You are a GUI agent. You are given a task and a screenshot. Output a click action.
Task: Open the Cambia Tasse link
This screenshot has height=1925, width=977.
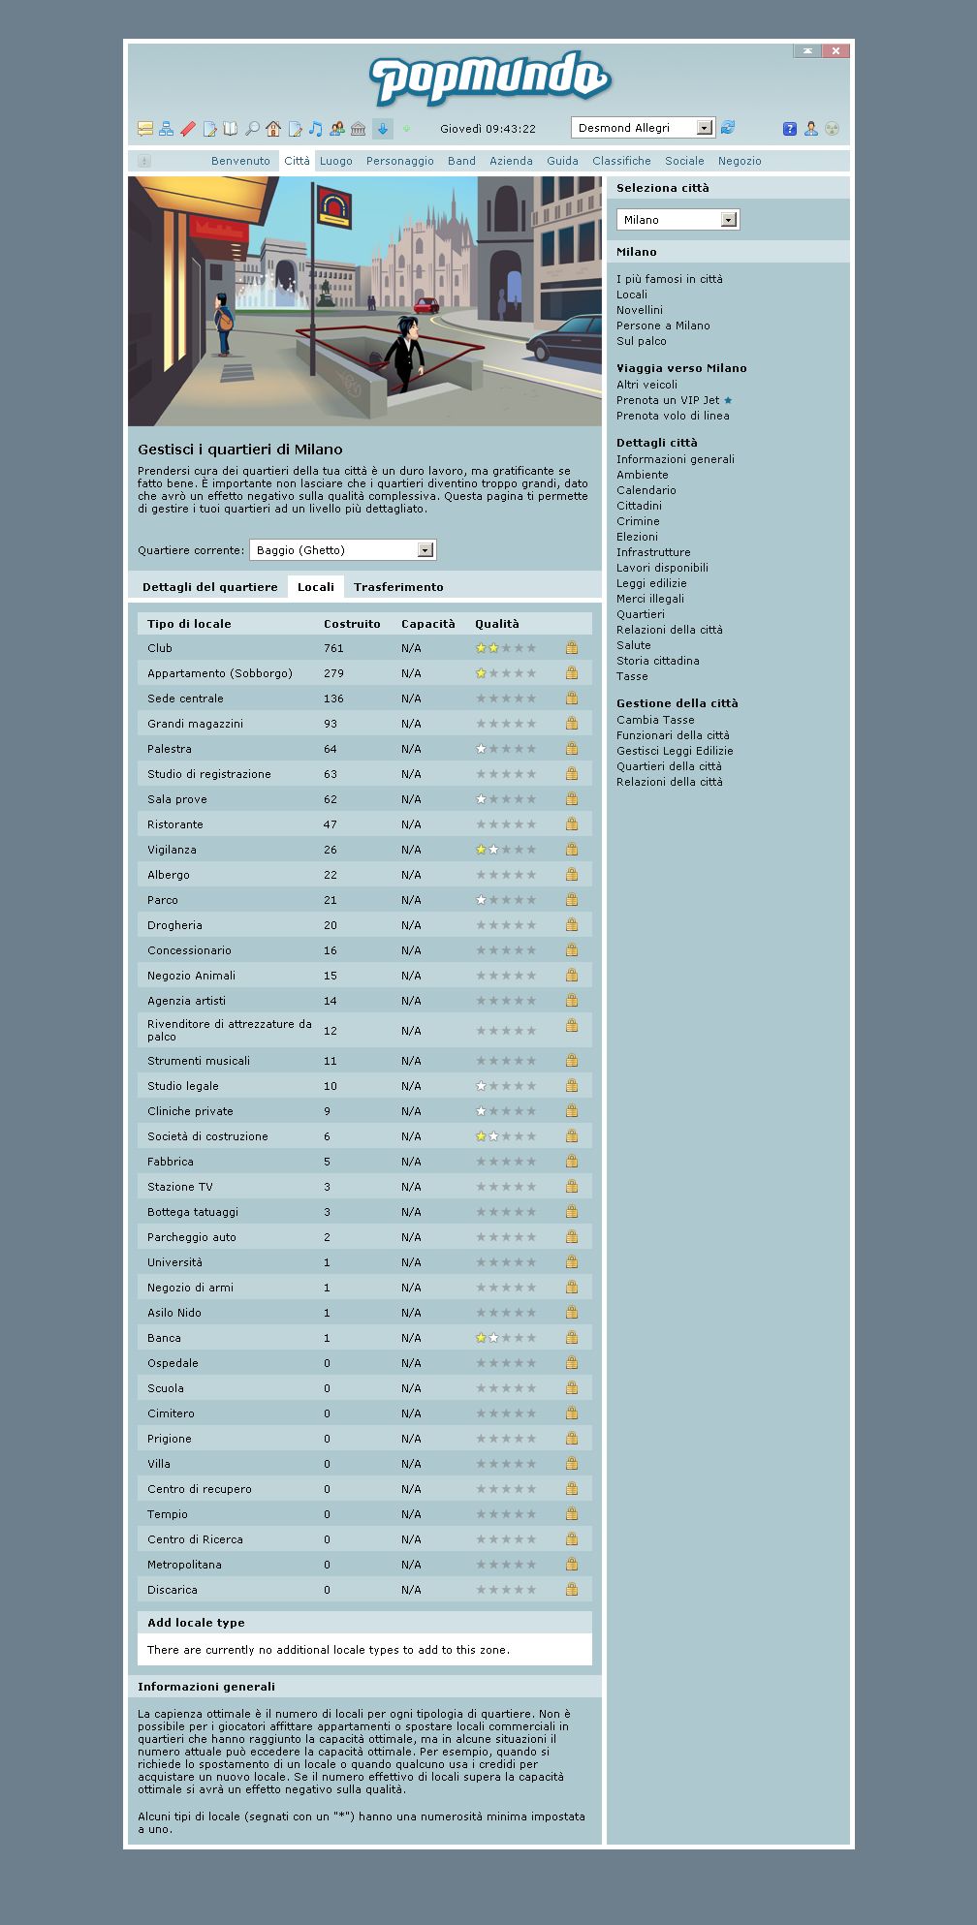[655, 720]
